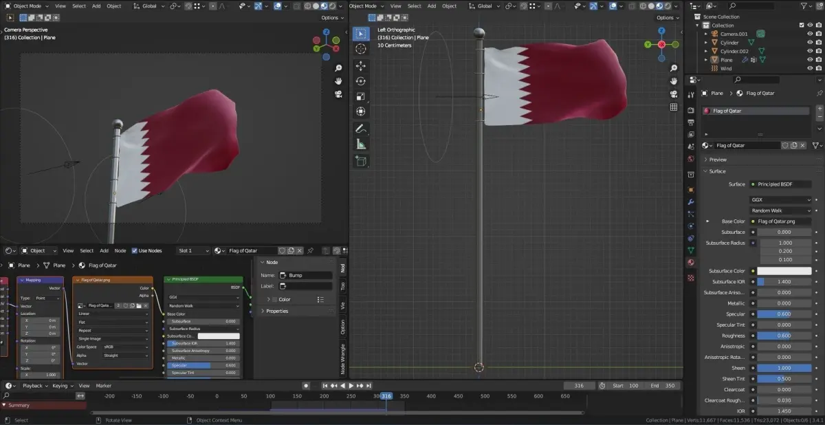Screen dimensions: 825x425
Task: Toggle auto keying record button
Action: click(x=306, y=386)
